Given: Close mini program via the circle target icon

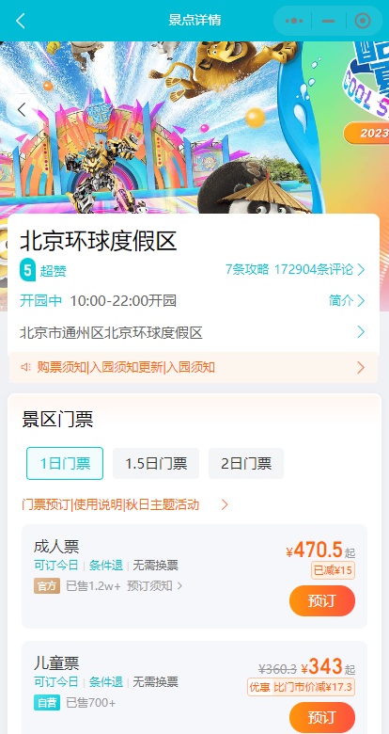Looking at the screenshot, I should click(363, 21).
